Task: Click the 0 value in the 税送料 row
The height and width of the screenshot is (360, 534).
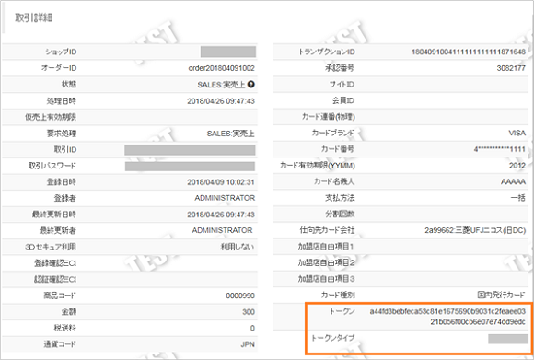Action: (x=252, y=328)
